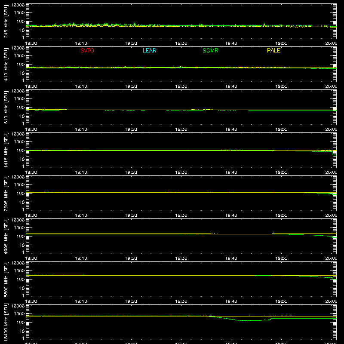Screen dimensions: 344x344
Task: Click 20:00 time label under 2695 MHz plot
Action: point(331,215)
